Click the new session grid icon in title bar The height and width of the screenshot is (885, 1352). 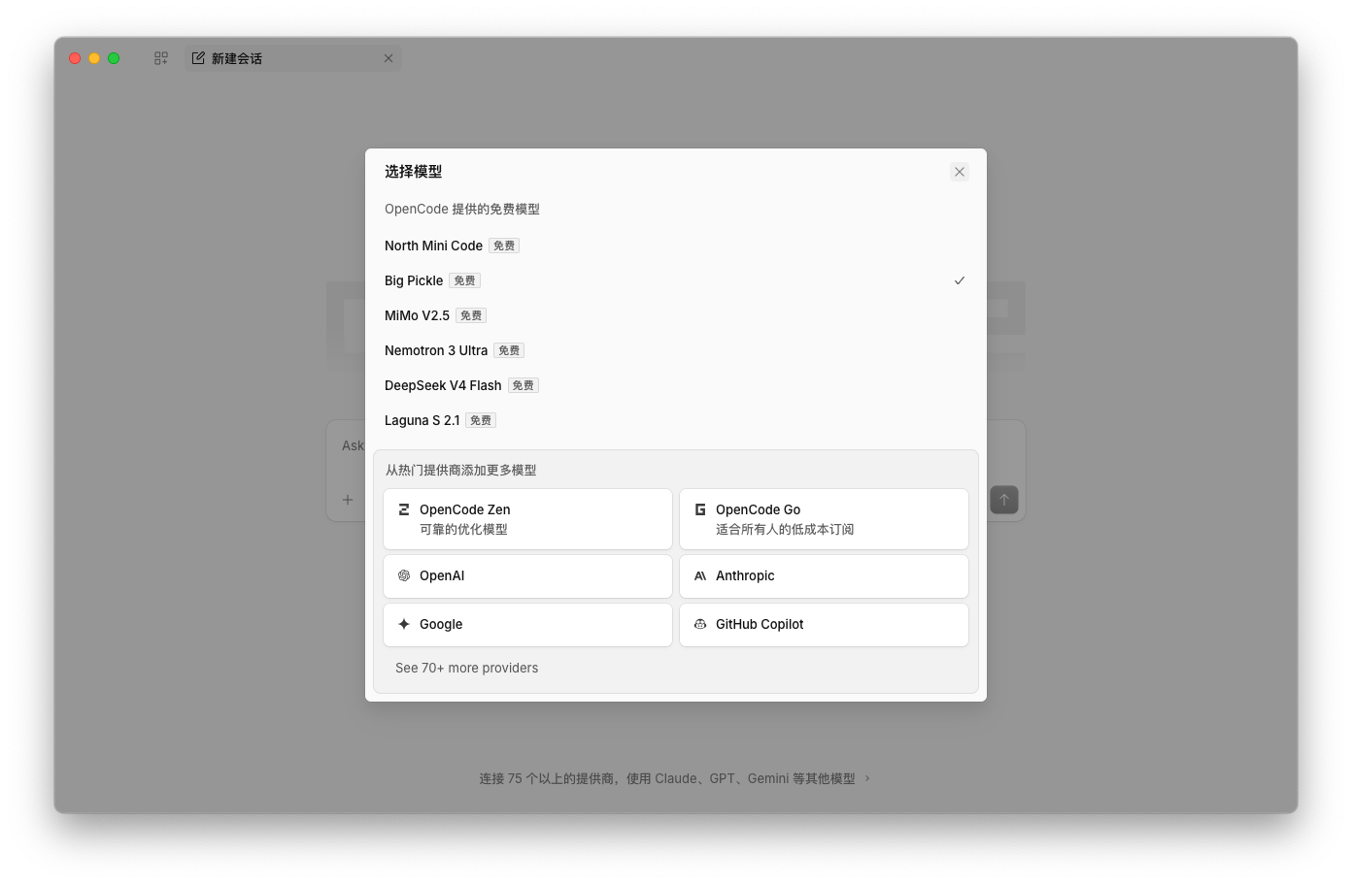point(161,58)
